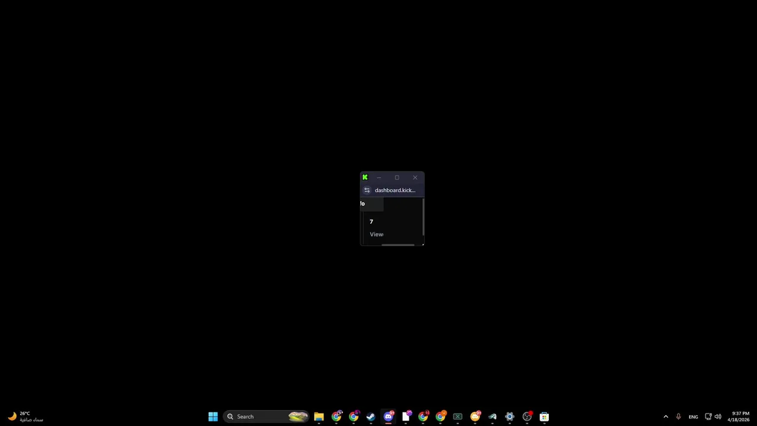Click the microphone tray icon
Screen dimensions: 757x426
(678, 417)
